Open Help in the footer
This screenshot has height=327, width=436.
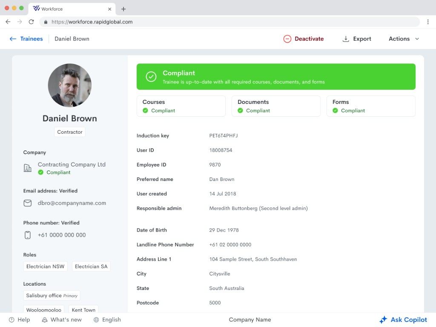20,320
